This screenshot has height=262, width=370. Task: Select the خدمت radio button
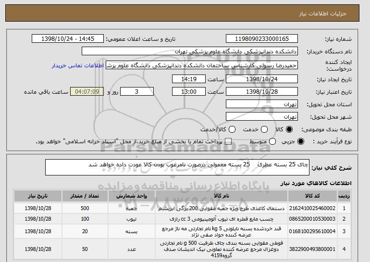(264, 129)
